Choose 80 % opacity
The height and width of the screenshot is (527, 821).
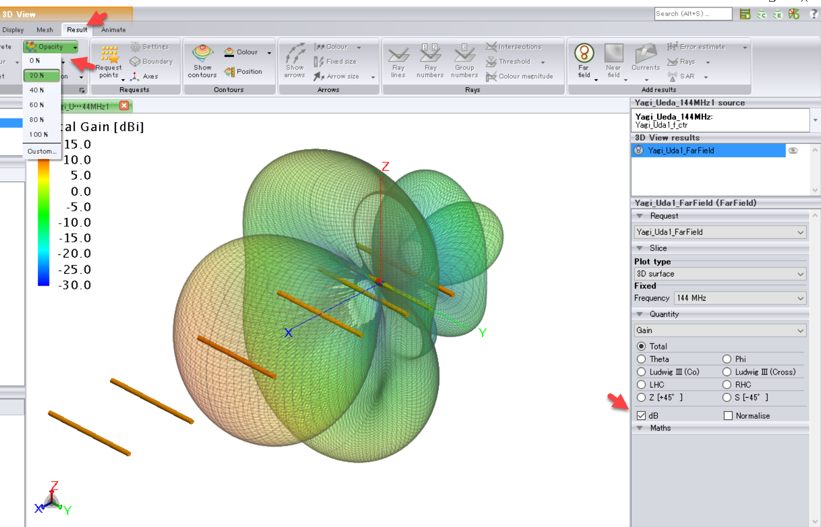pos(42,120)
